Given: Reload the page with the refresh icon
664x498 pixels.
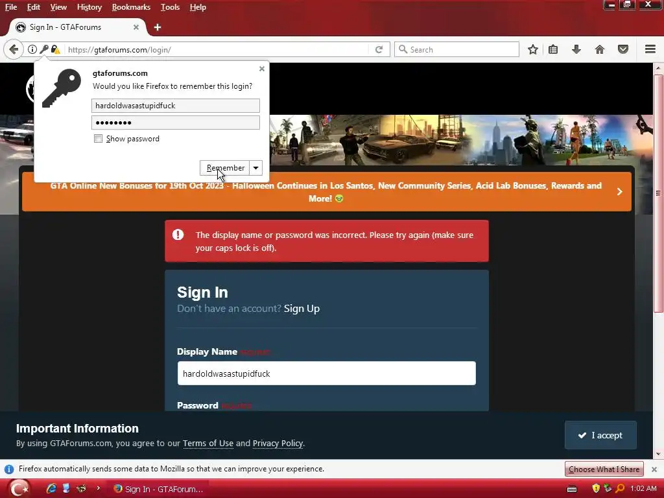Looking at the screenshot, I should (x=379, y=49).
